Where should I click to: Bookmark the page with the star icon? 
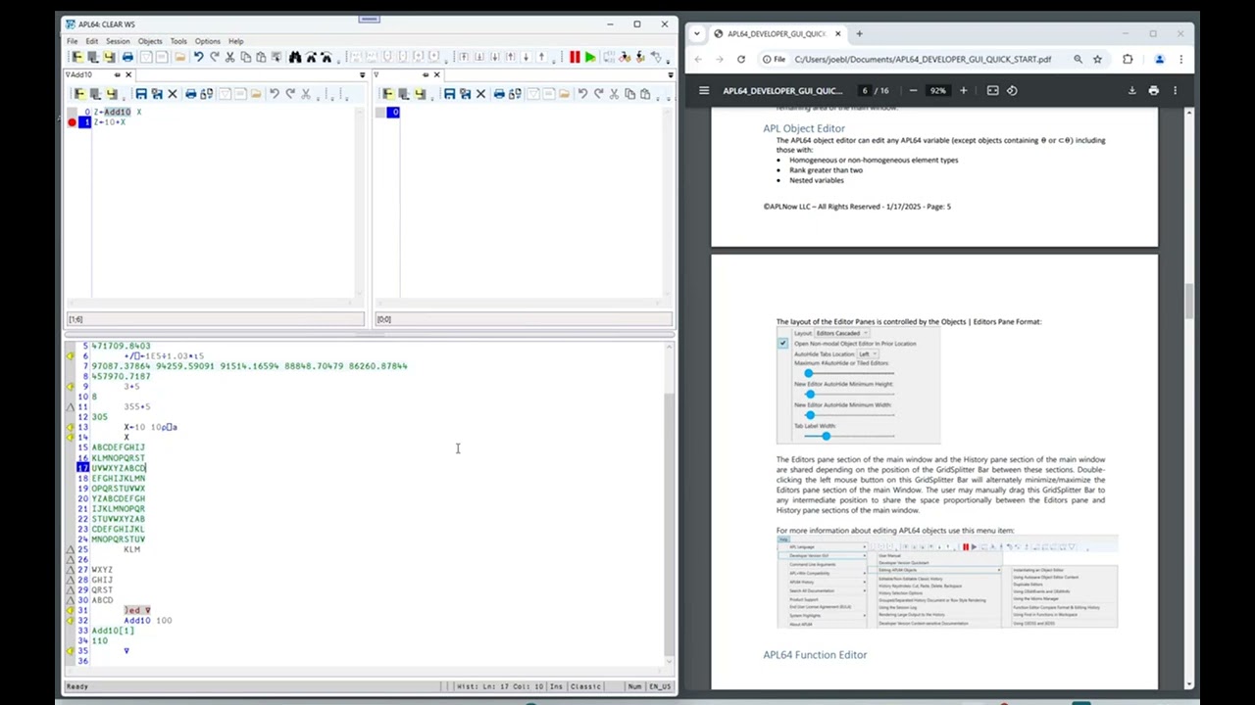click(x=1097, y=59)
